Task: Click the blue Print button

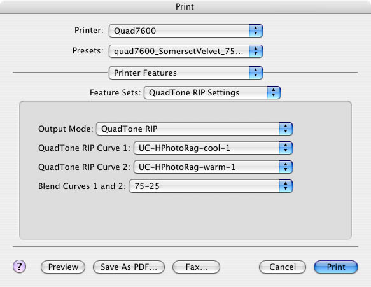Action: pyautogui.click(x=336, y=267)
